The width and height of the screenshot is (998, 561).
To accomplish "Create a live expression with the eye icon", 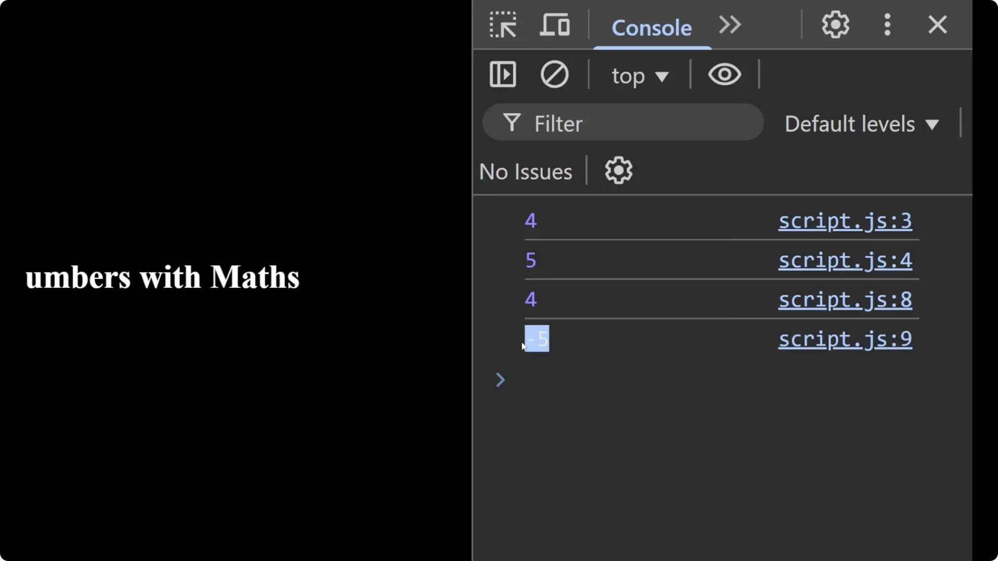I will click(724, 74).
